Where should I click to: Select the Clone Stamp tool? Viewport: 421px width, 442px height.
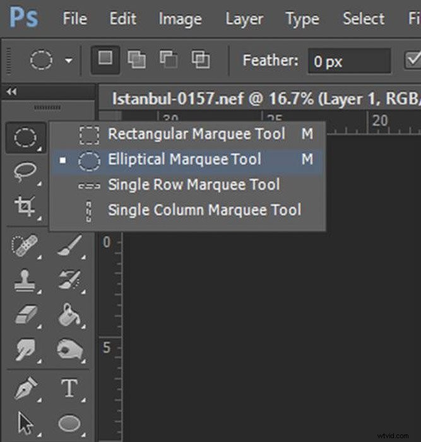pyautogui.click(x=25, y=280)
